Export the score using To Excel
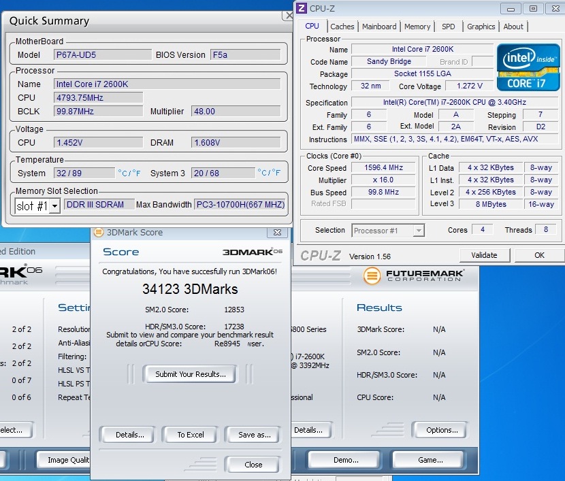The width and height of the screenshot is (565, 481). pyautogui.click(x=191, y=435)
